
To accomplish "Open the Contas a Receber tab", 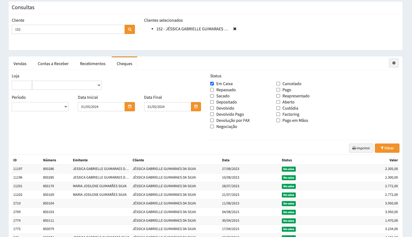I will (53, 64).
